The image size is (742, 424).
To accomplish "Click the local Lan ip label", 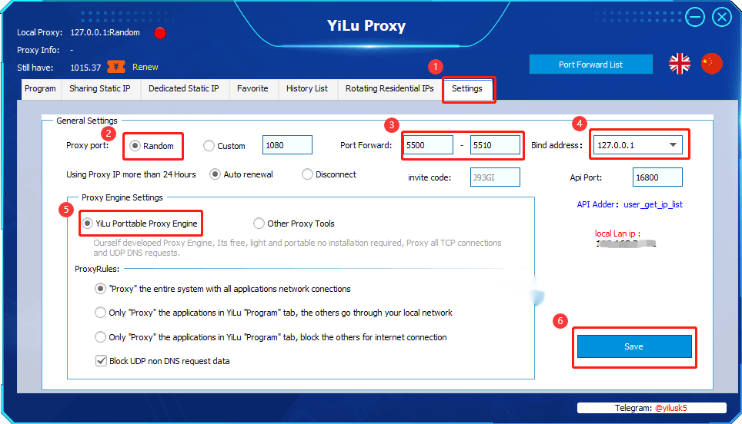I will pos(617,234).
